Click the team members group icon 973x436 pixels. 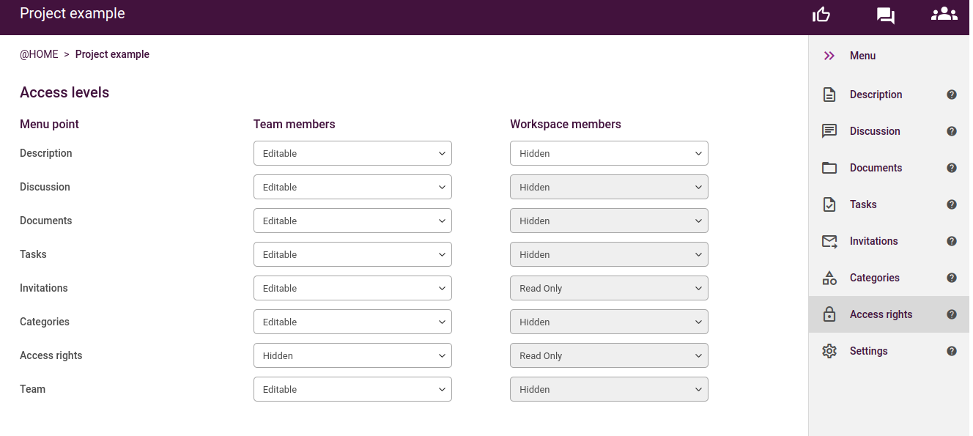[x=944, y=13]
